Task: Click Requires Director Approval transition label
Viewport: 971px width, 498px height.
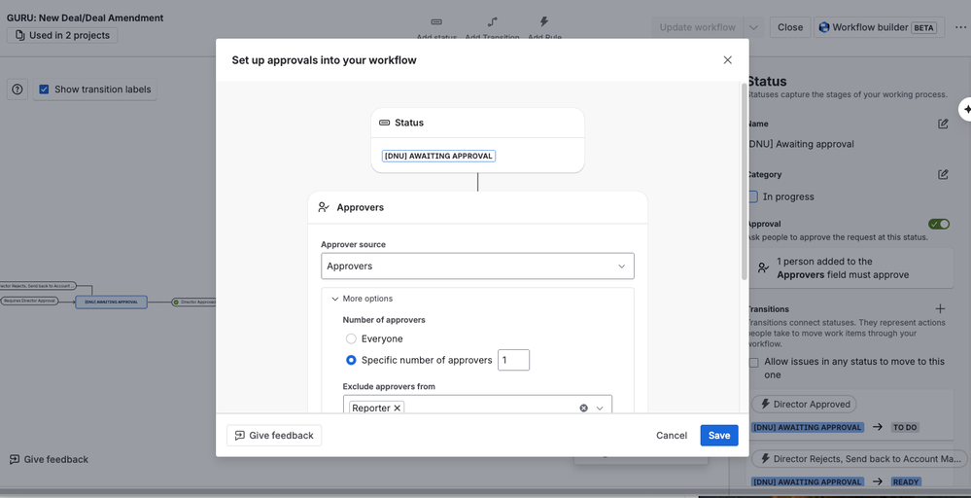Action: 30,301
